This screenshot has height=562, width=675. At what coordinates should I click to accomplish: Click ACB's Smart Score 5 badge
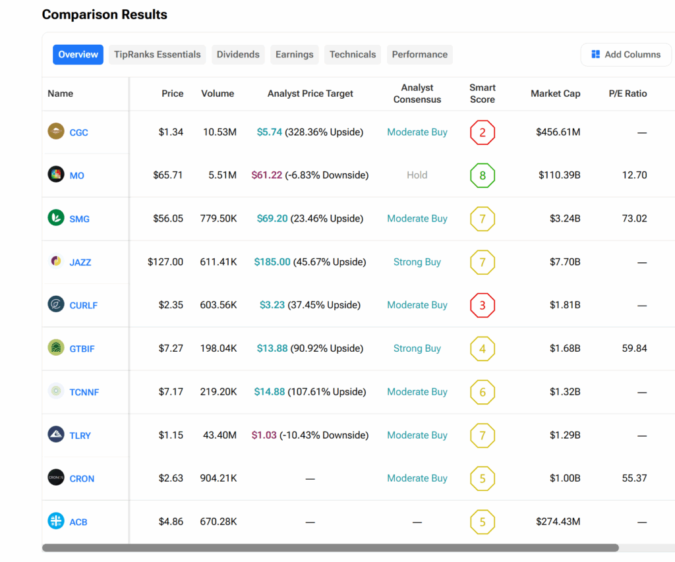(x=483, y=522)
